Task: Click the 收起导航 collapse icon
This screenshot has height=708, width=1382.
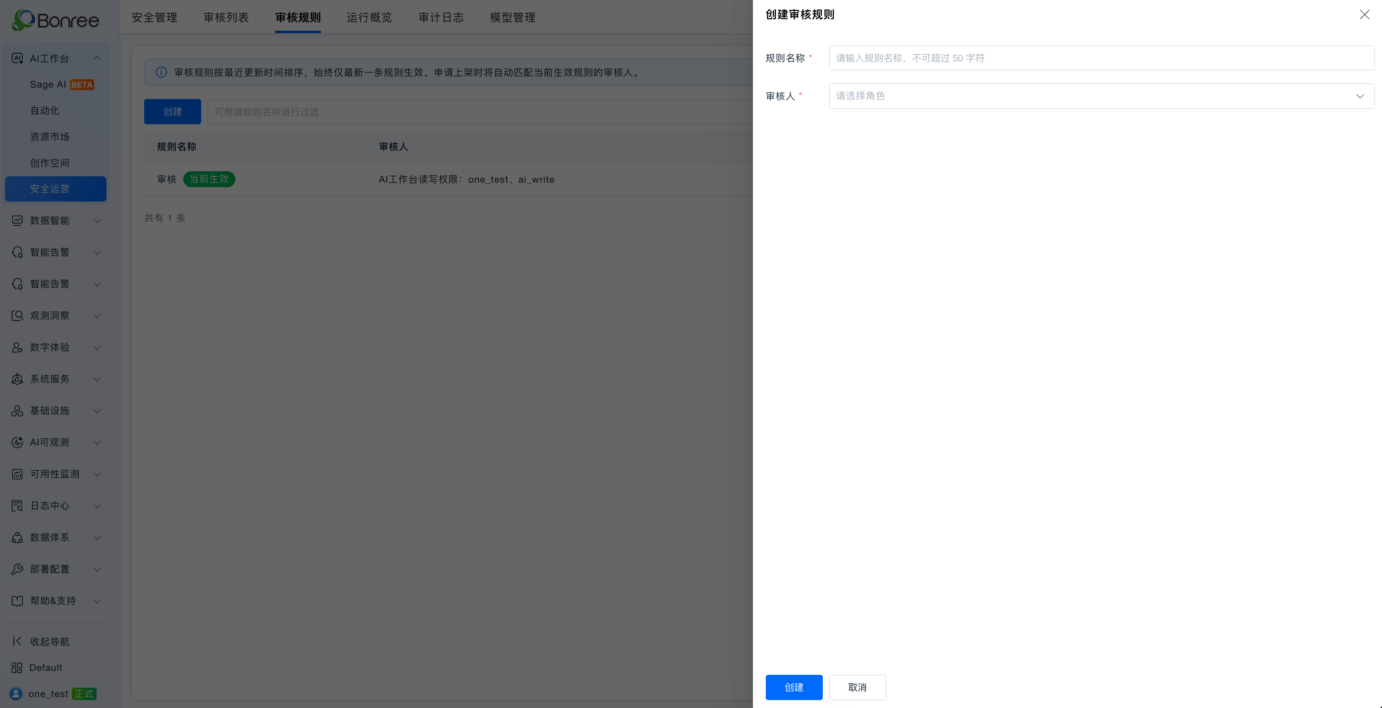Action: 17,641
